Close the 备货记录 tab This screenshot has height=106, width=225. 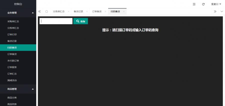[x=87, y=11]
